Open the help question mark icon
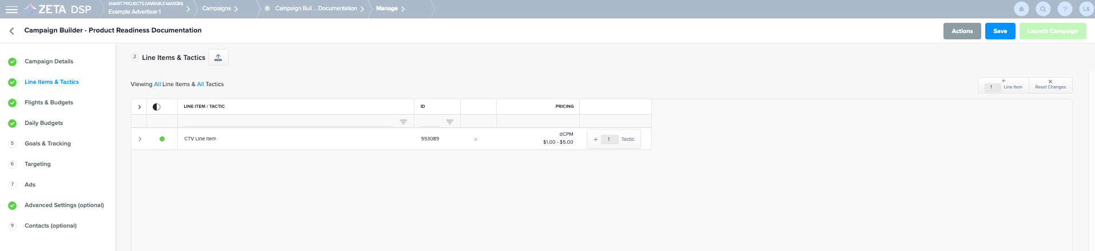 (x=1065, y=9)
